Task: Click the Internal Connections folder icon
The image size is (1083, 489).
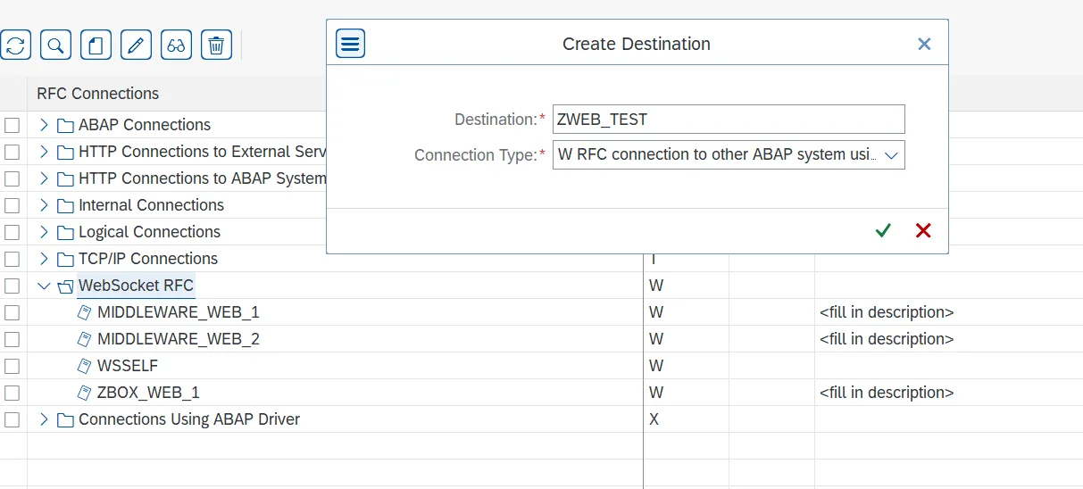Action: pos(65,205)
